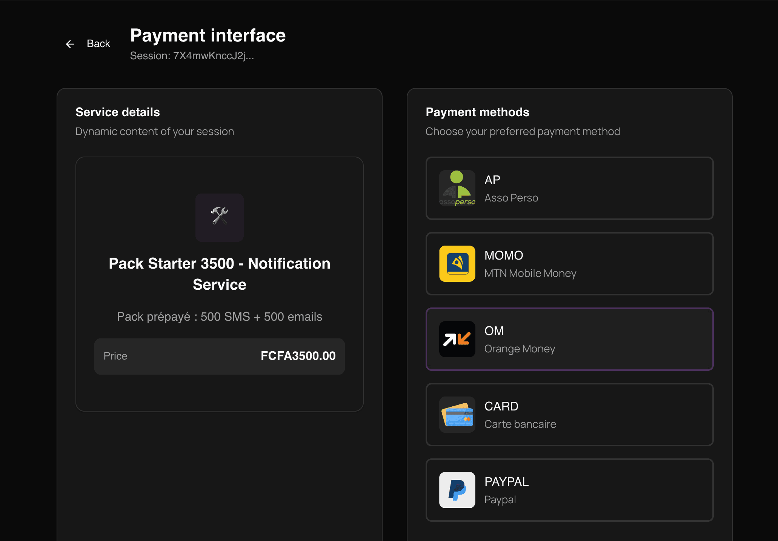
Task: Click the Pack prépayé description text
Action: pos(220,317)
